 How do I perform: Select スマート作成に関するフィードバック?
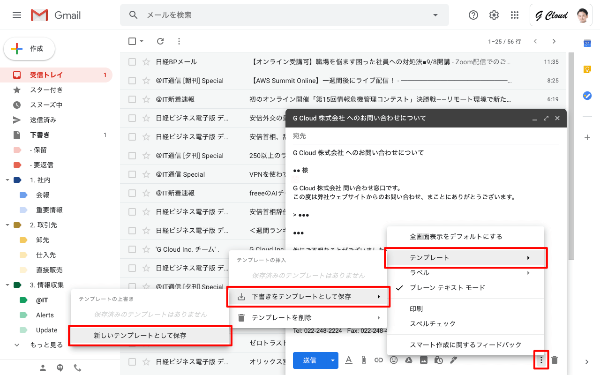point(465,345)
